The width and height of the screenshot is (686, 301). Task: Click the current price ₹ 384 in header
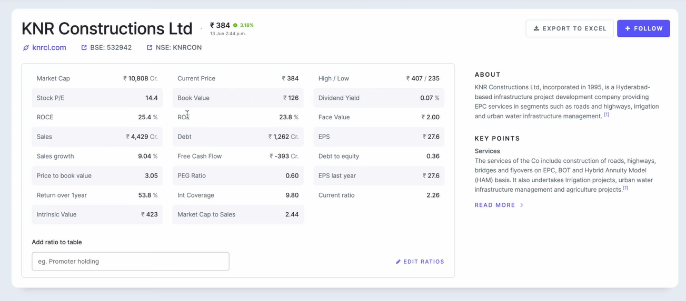pyautogui.click(x=220, y=25)
